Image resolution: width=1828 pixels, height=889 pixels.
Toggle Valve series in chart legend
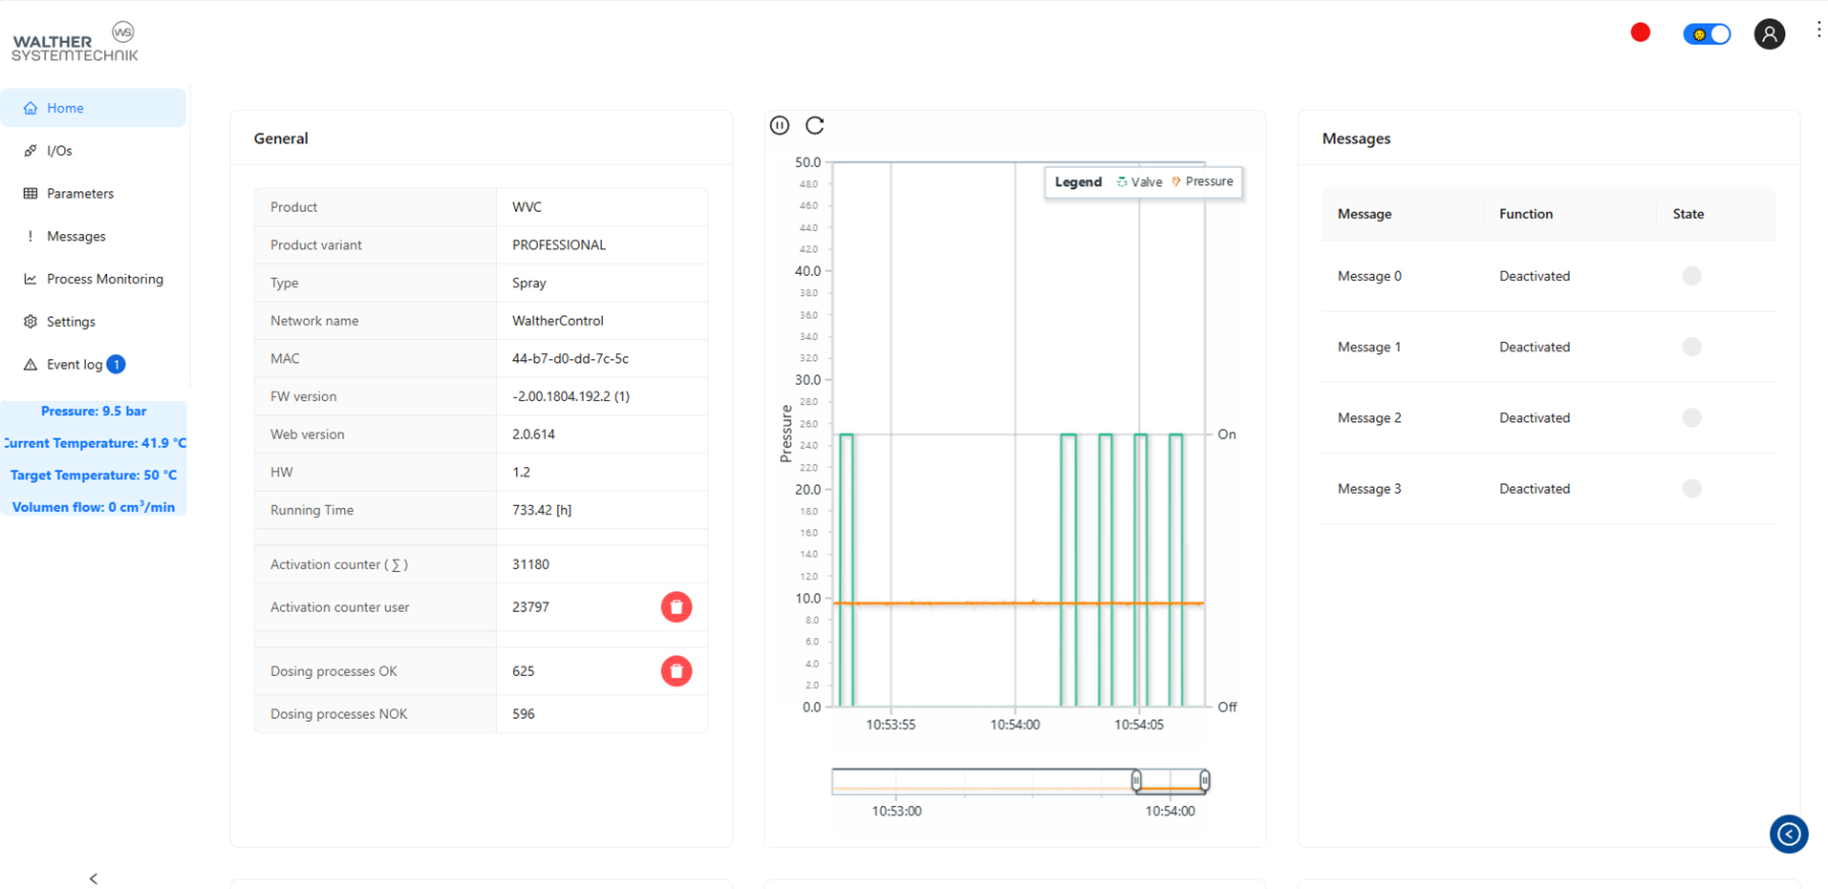click(1139, 182)
